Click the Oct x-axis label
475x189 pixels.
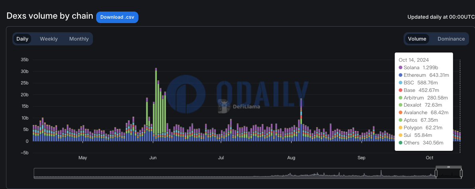430,158
